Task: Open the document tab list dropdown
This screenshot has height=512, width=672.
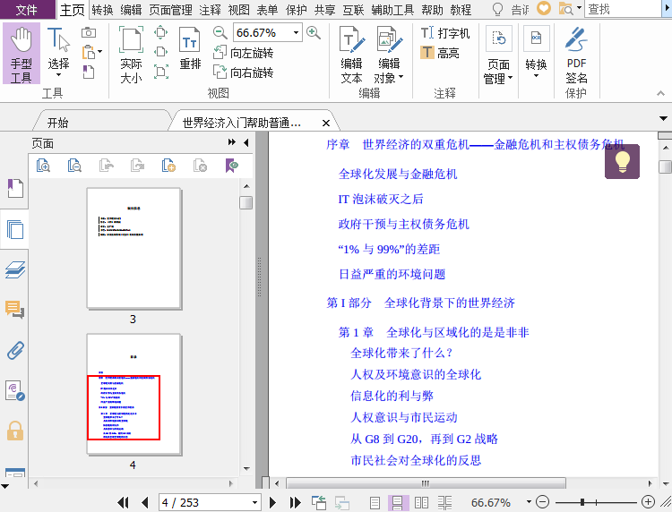Action: (x=663, y=118)
